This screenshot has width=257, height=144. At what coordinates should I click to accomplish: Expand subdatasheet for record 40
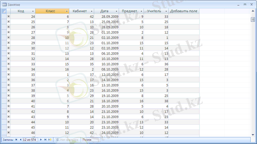click(9, 101)
